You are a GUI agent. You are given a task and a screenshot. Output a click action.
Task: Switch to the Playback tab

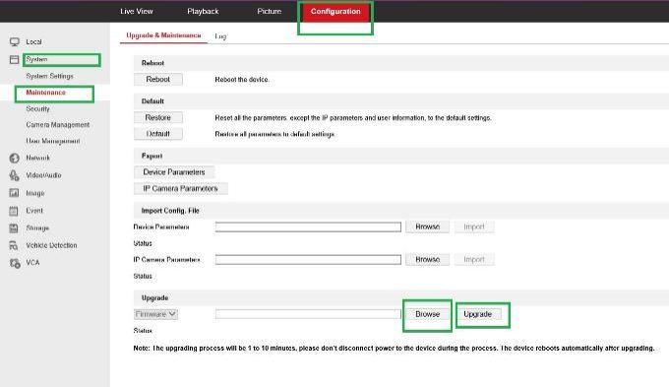tap(203, 12)
